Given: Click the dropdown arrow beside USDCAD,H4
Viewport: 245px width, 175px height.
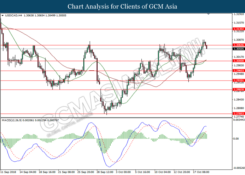Looking at the screenshot, I should (x=2, y=16).
